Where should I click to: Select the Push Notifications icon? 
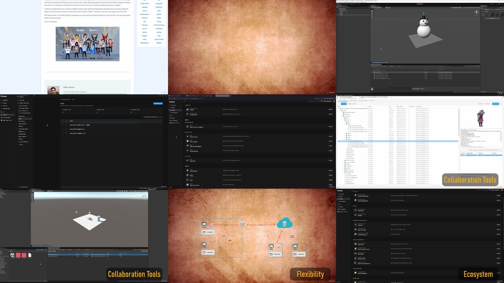pyautogui.click(x=356, y=234)
